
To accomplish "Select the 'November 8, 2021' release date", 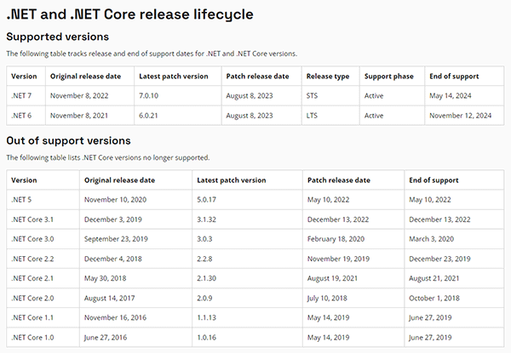I will click(x=79, y=116).
